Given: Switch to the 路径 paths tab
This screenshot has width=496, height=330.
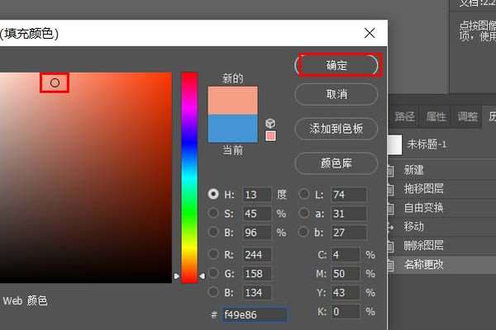Looking at the screenshot, I should click(404, 117).
